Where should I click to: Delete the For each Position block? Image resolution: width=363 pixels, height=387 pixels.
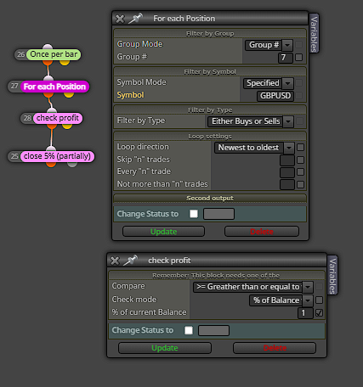point(262,232)
